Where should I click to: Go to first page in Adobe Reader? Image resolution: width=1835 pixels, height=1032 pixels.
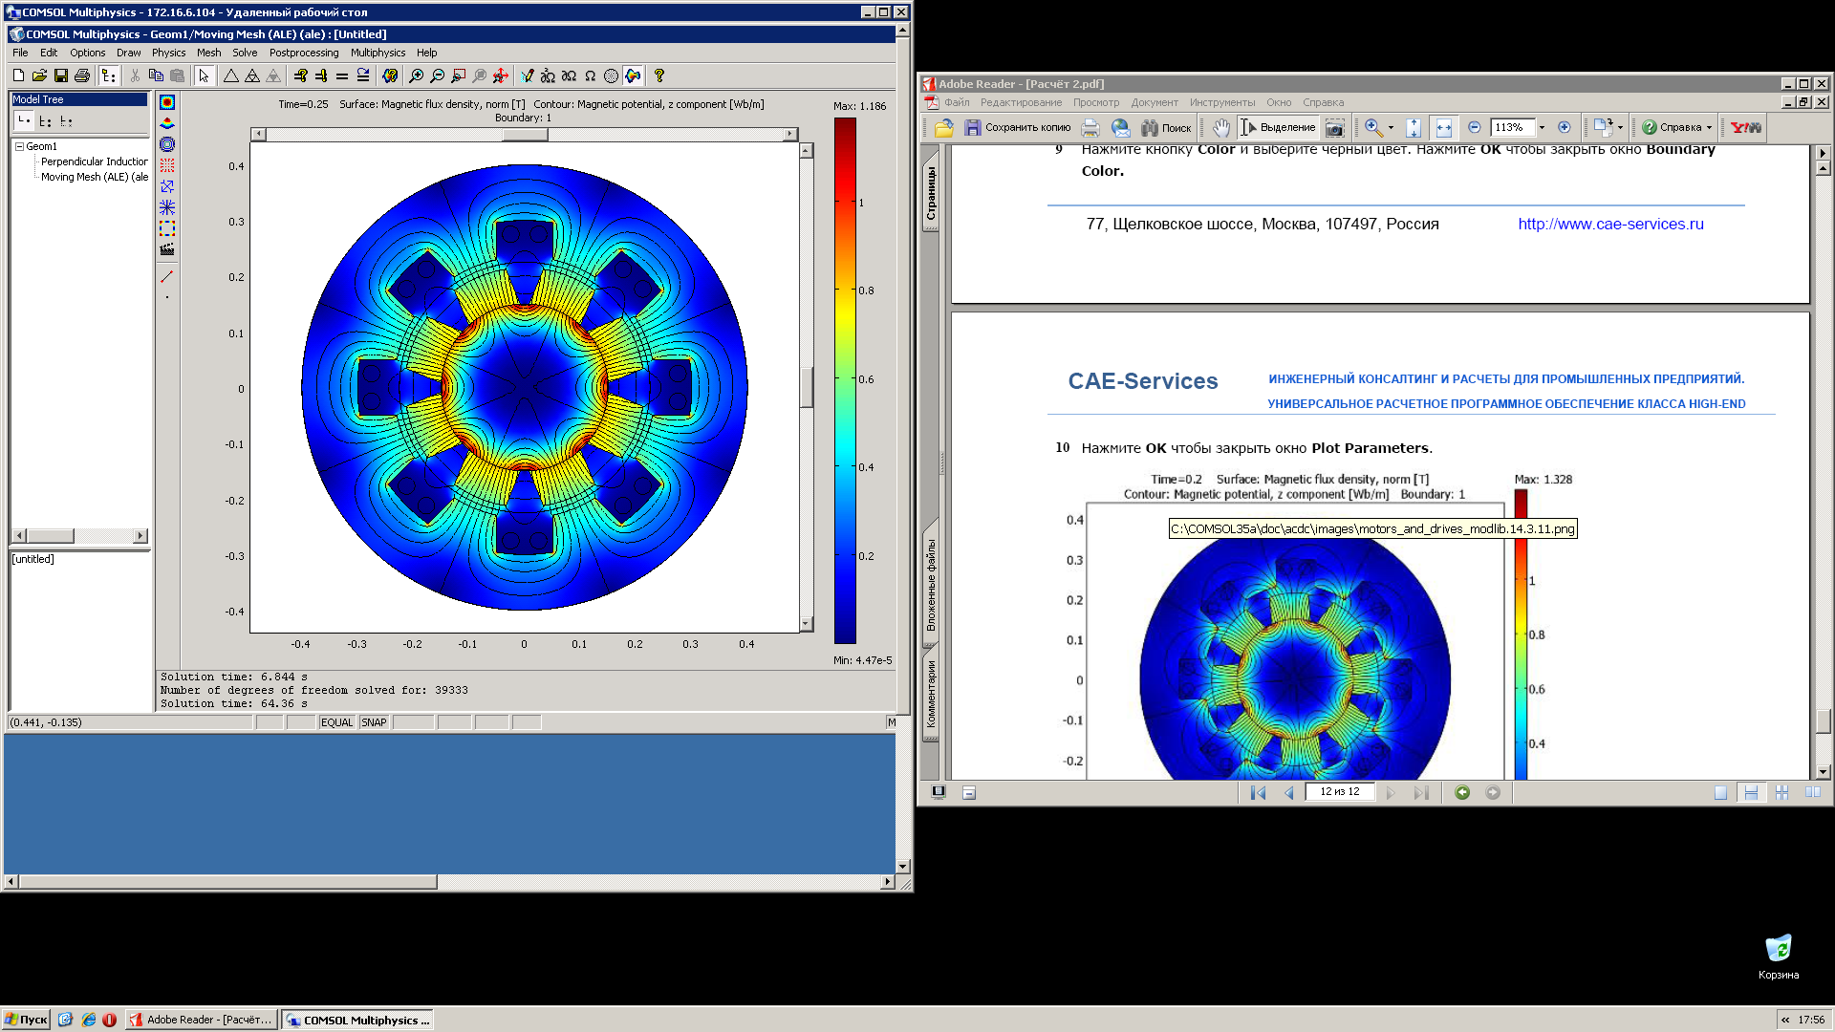[1258, 792]
